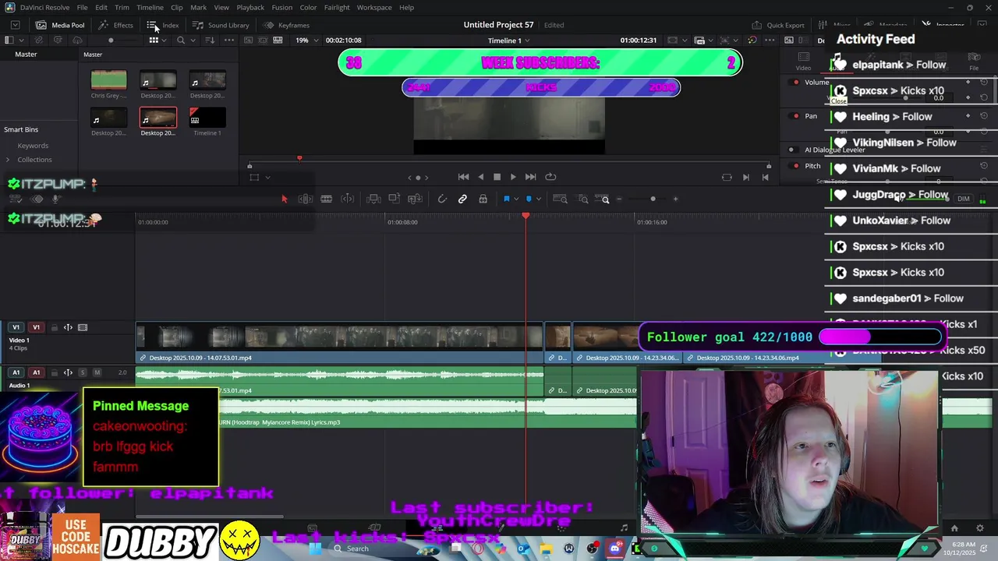This screenshot has height=561, width=998.
Task: Open the Timeline 1 name dropdown
Action: (509, 41)
